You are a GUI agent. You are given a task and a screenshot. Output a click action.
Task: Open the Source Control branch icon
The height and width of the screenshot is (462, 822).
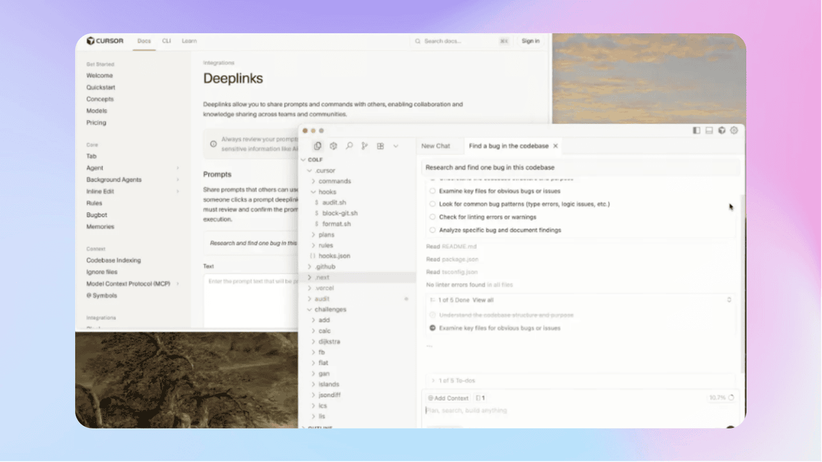pyautogui.click(x=365, y=146)
